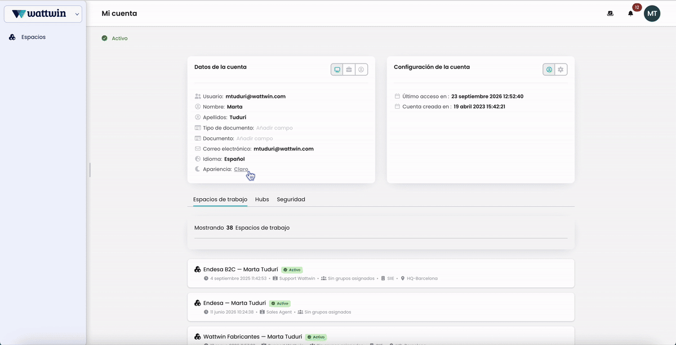Select the briefcase view icon in Datos de la cuenta
Viewport: 676px width, 345px height.
(x=349, y=70)
